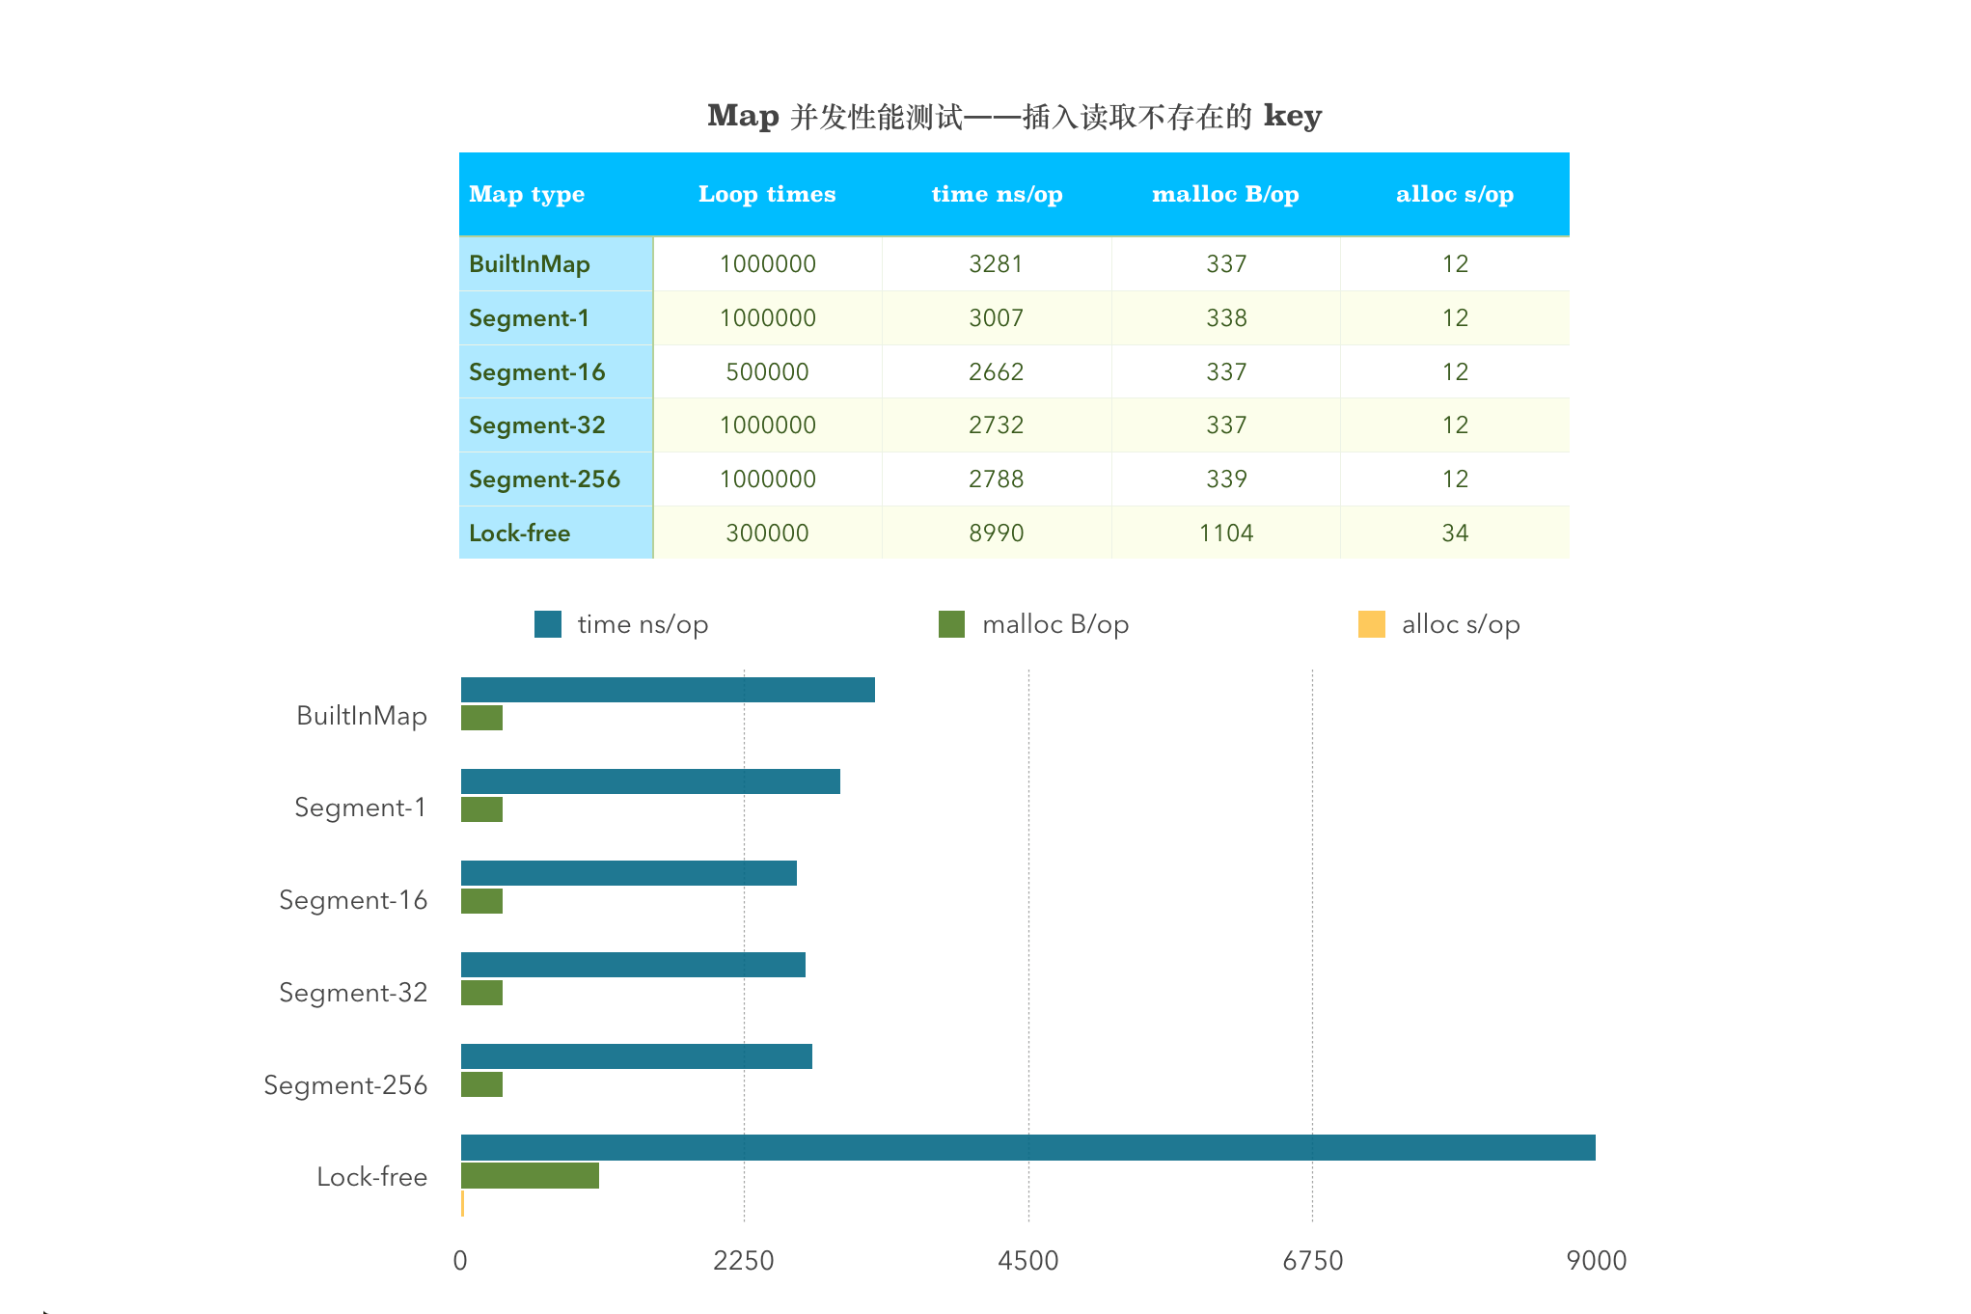Click the alloc s/op table header
The width and height of the screenshot is (1971, 1314).
pos(1454,194)
